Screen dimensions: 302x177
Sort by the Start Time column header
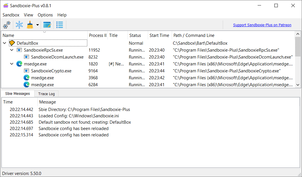[160, 35]
